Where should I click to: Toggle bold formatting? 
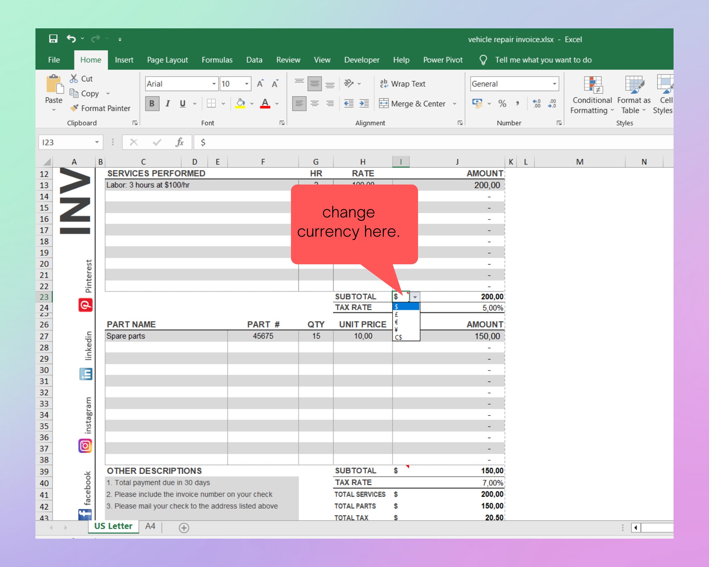[152, 103]
